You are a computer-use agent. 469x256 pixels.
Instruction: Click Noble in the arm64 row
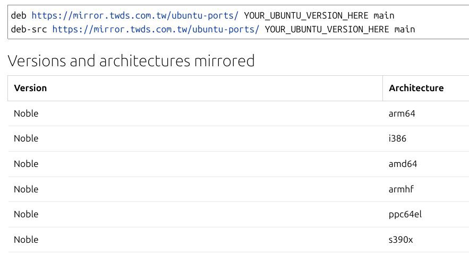coord(26,113)
